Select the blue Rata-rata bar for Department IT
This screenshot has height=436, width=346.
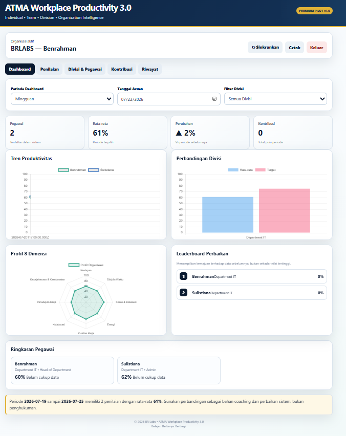coord(228,214)
